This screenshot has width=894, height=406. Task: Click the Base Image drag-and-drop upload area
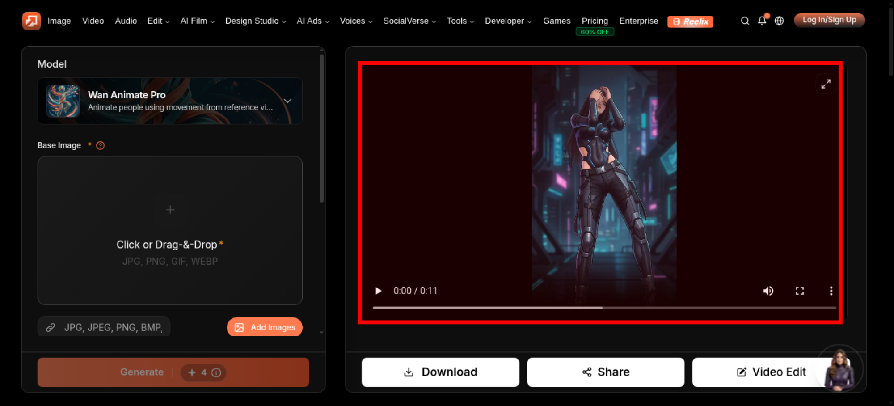[x=170, y=230]
